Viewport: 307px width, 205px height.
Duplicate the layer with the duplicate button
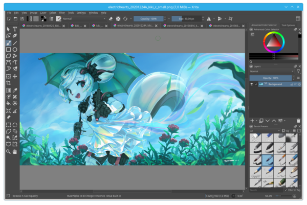pos(261,121)
